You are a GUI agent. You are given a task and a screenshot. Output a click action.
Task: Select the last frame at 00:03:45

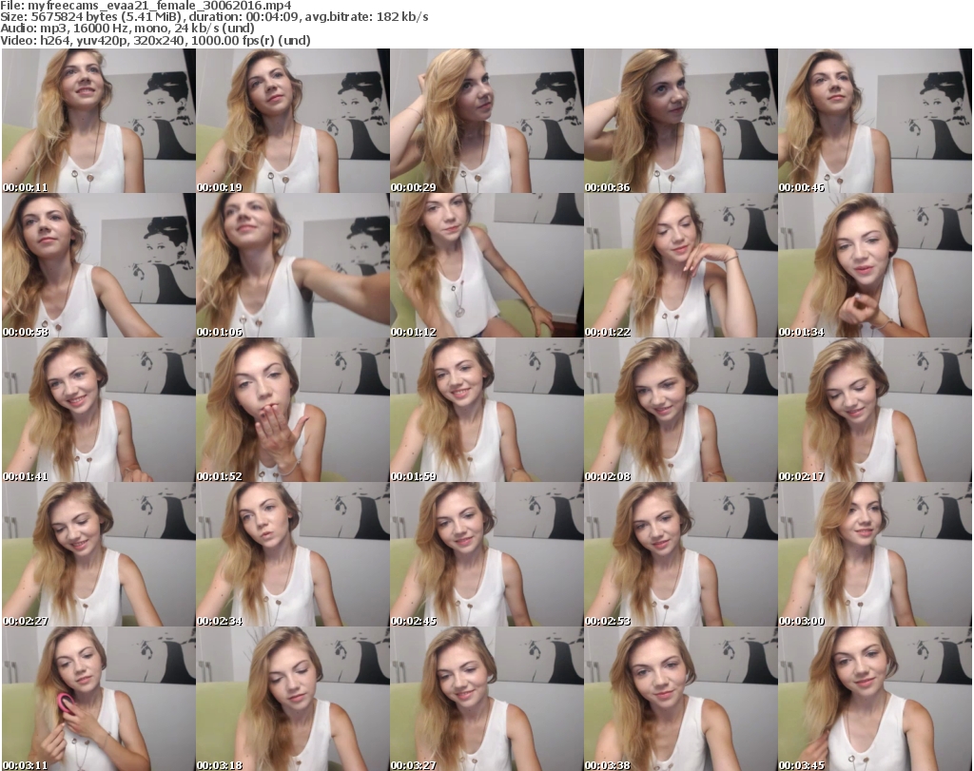tap(874, 699)
